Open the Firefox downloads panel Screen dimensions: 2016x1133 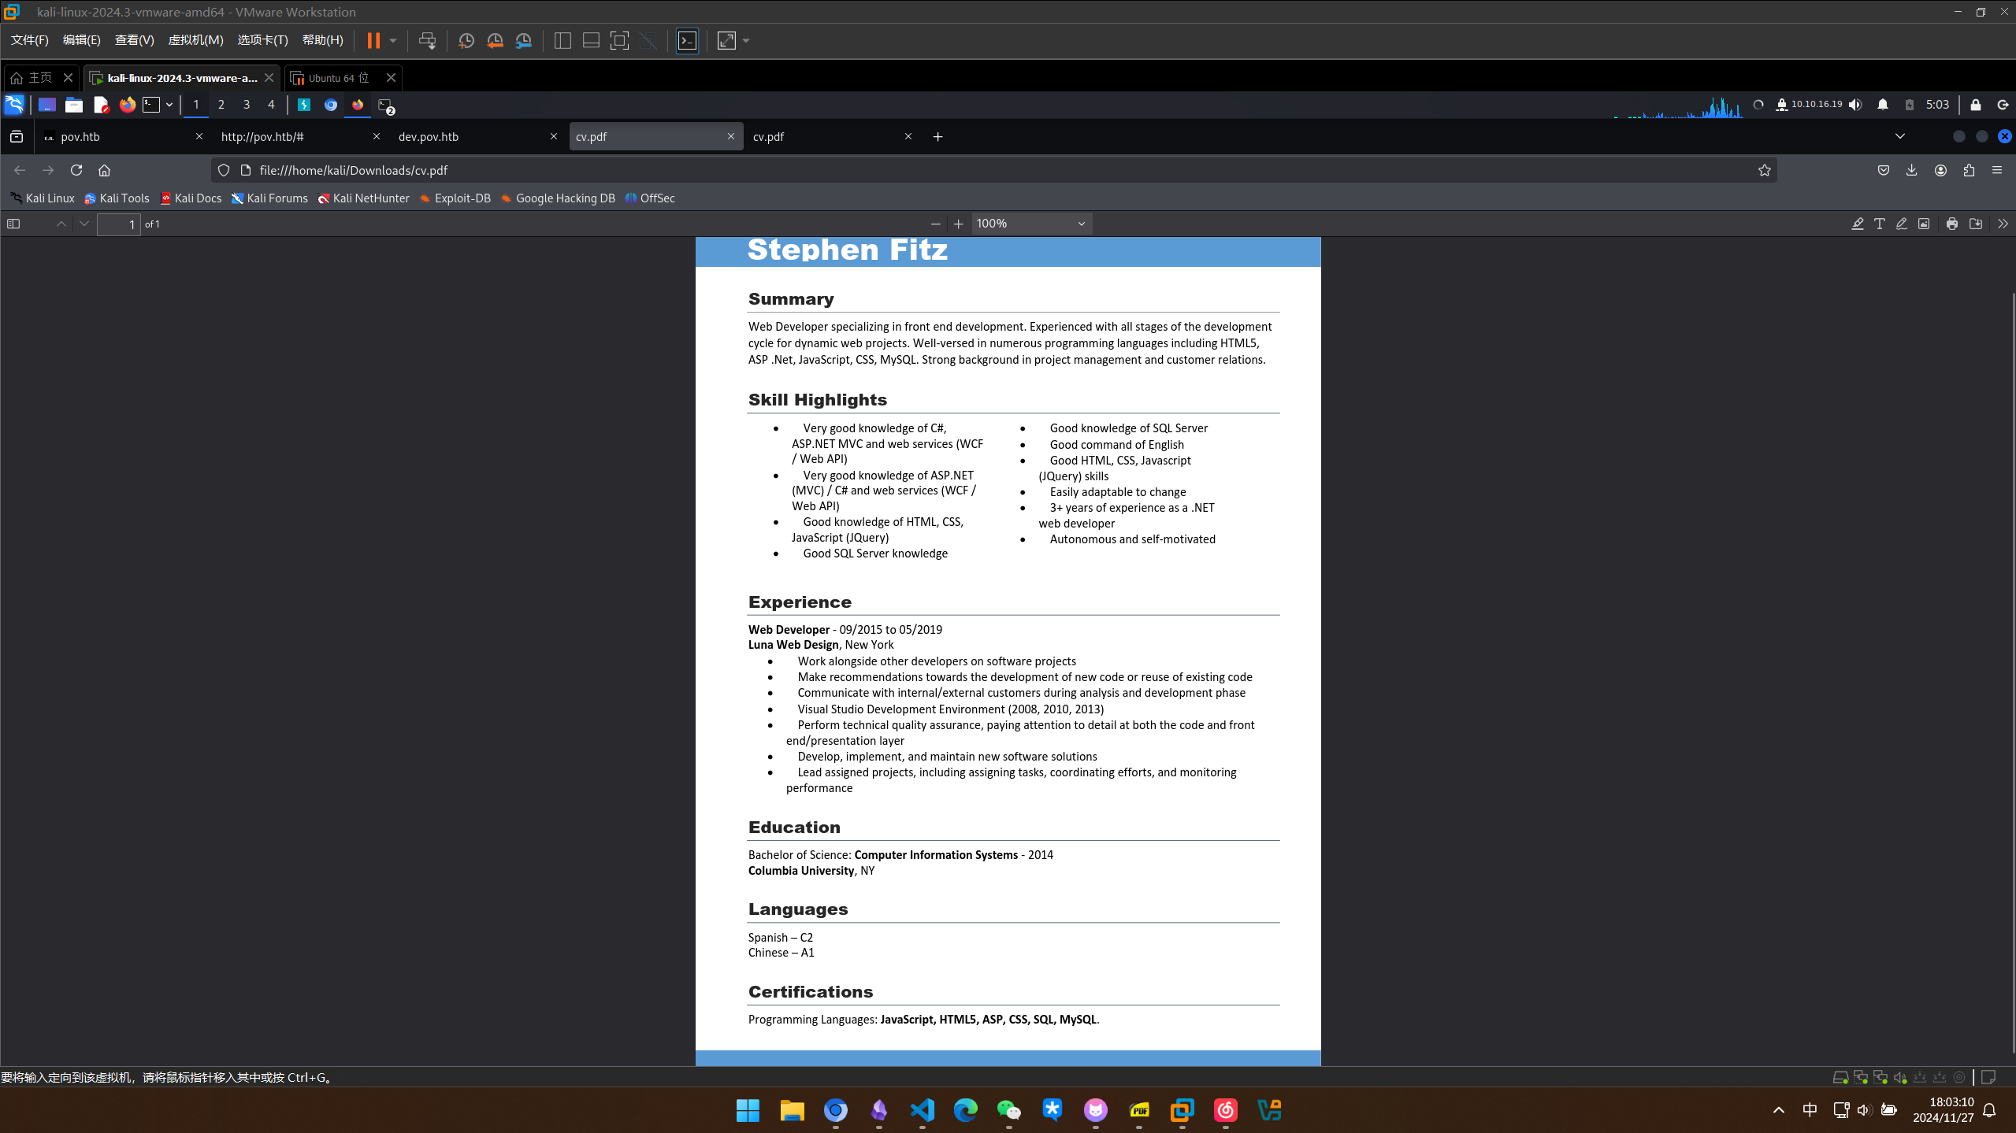(x=1911, y=171)
